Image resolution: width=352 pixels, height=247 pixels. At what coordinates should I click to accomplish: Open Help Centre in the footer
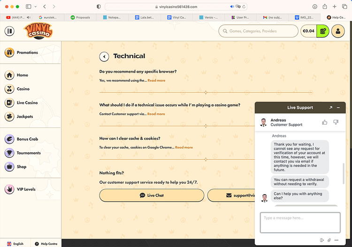46,244
